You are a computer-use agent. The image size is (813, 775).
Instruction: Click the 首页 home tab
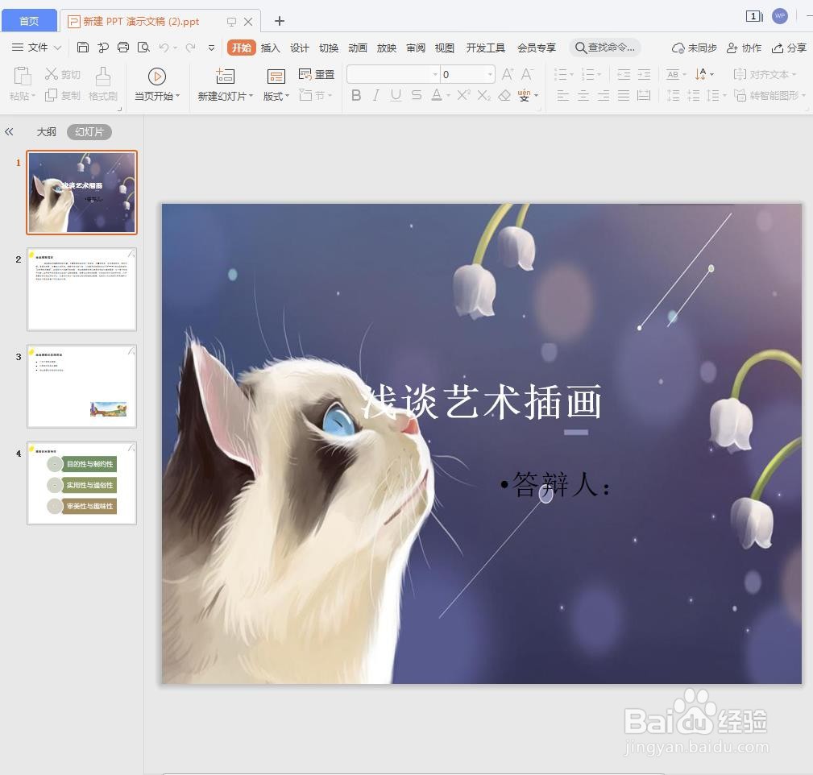(x=29, y=21)
